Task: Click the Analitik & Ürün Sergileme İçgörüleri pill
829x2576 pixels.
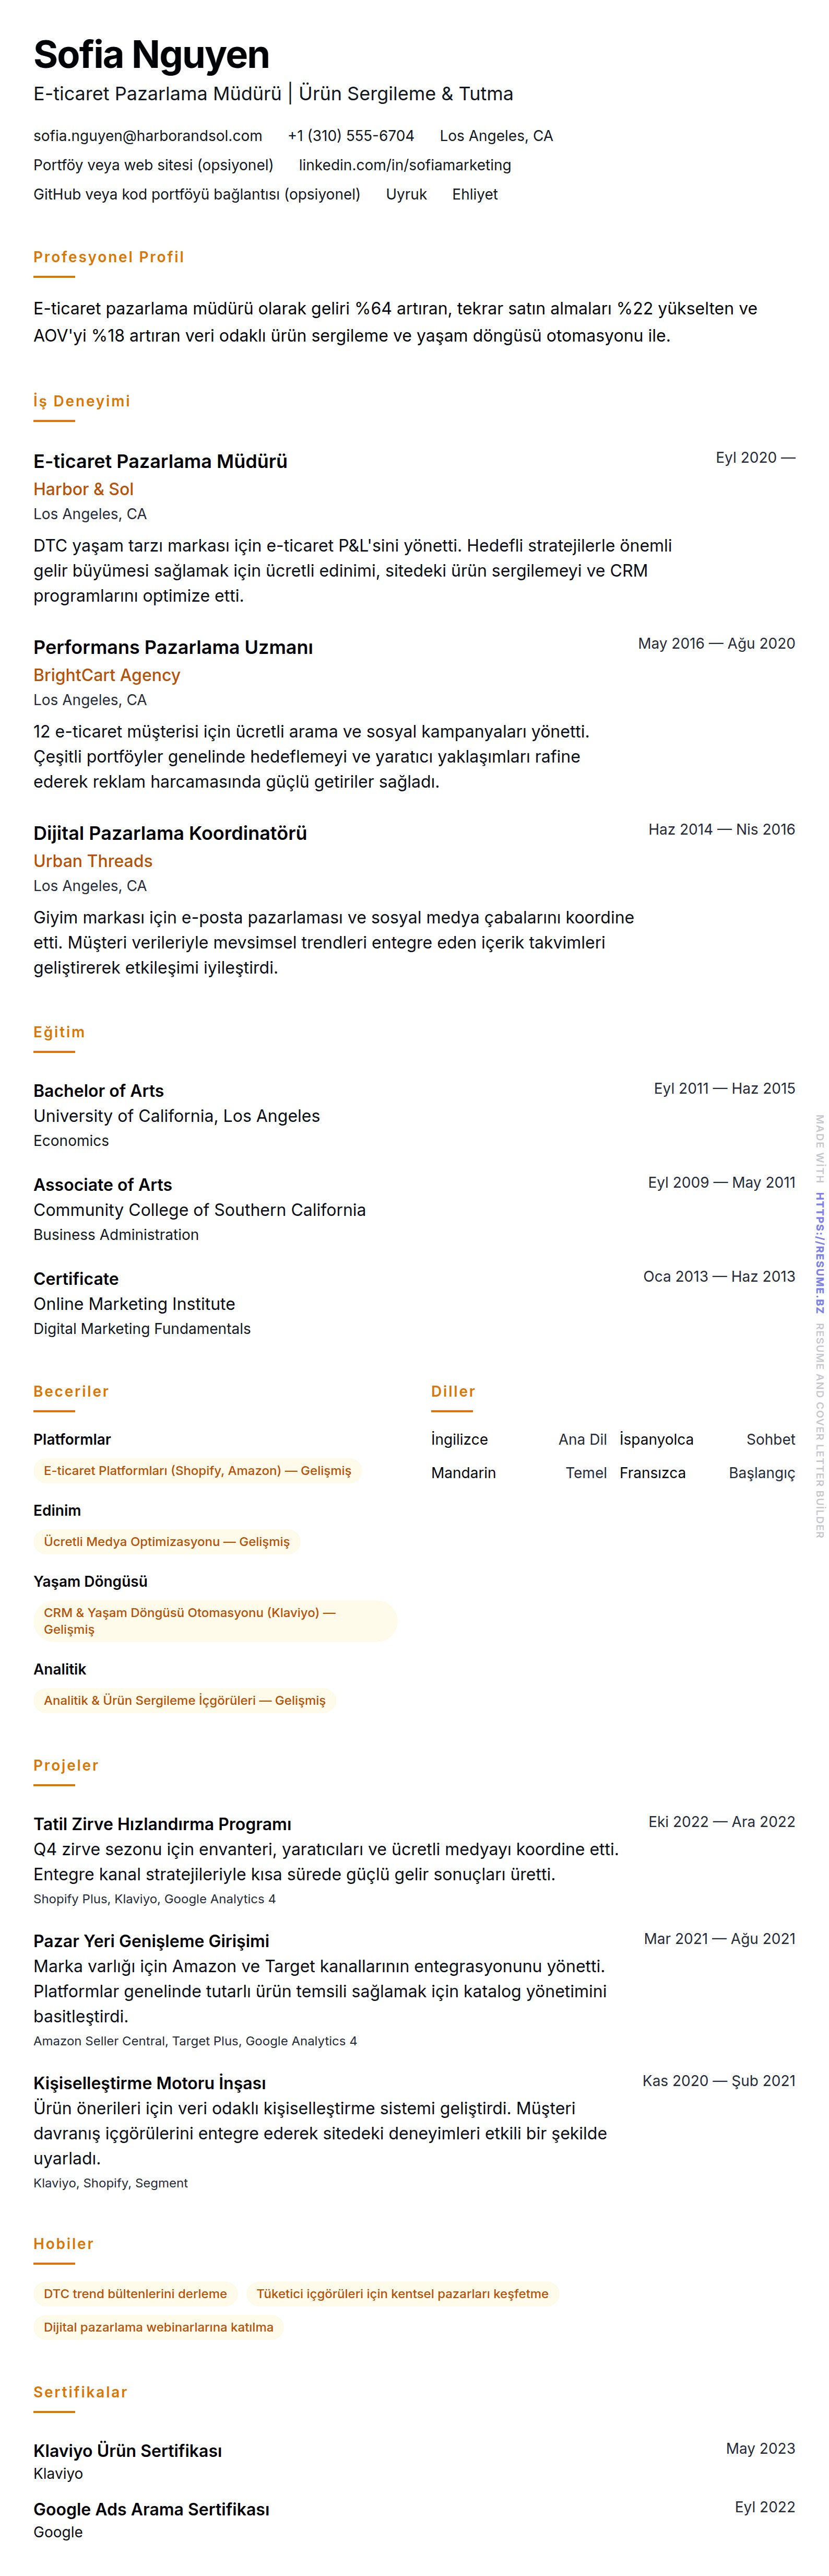Action: 184,1700
